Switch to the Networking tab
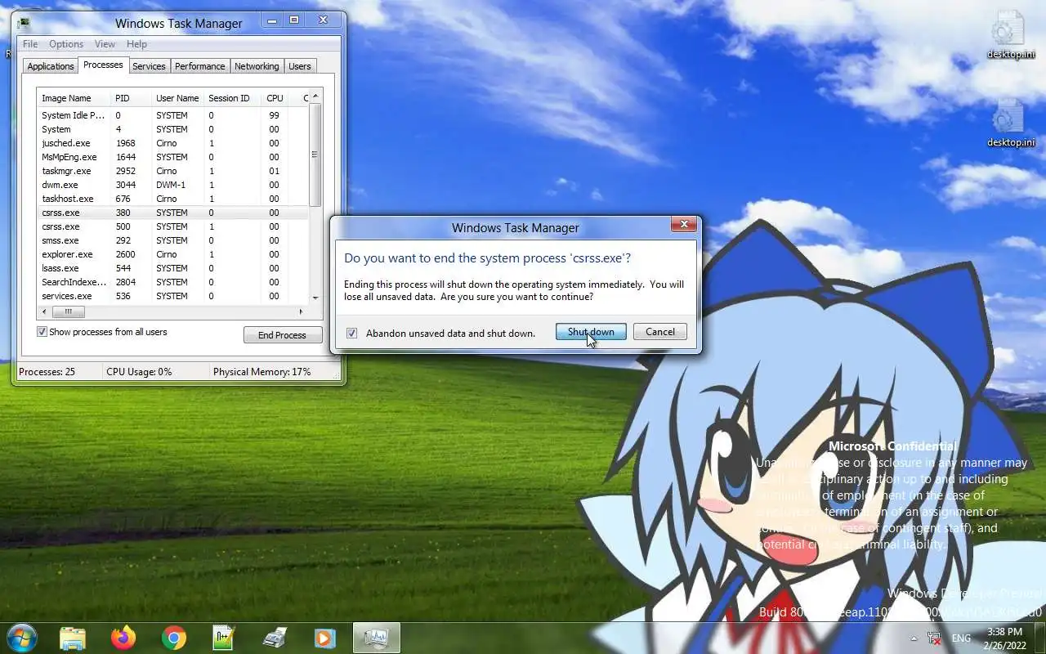This screenshot has width=1046, height=654. (x=257, y=66)
